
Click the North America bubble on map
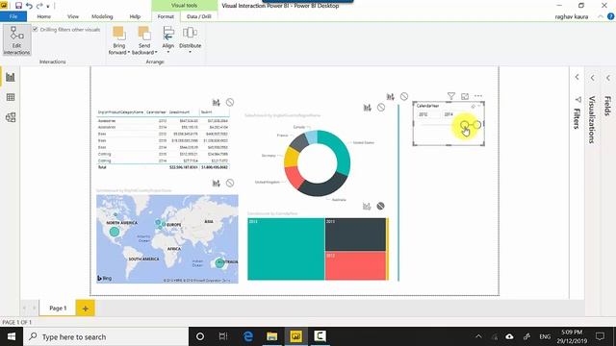115,232
